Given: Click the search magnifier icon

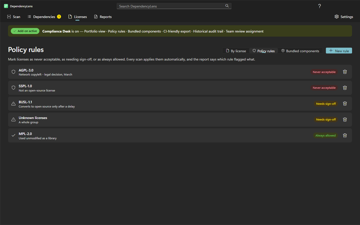Looking at the screenshot, I should click(x=227, y=6).
